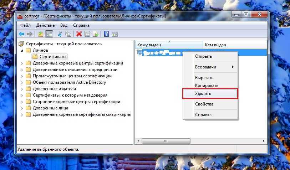Click the Back arrow toolbar icon

(21, 34)
